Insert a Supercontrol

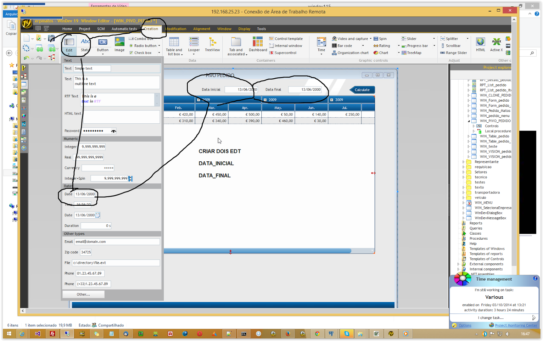coord(283,53)
